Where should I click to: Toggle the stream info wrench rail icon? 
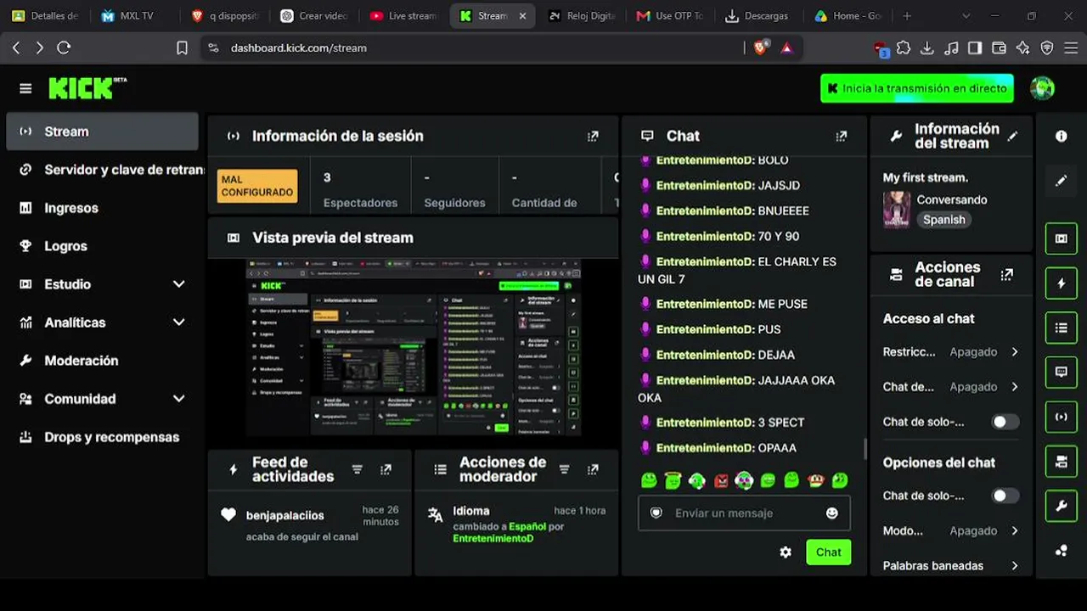1061,507
